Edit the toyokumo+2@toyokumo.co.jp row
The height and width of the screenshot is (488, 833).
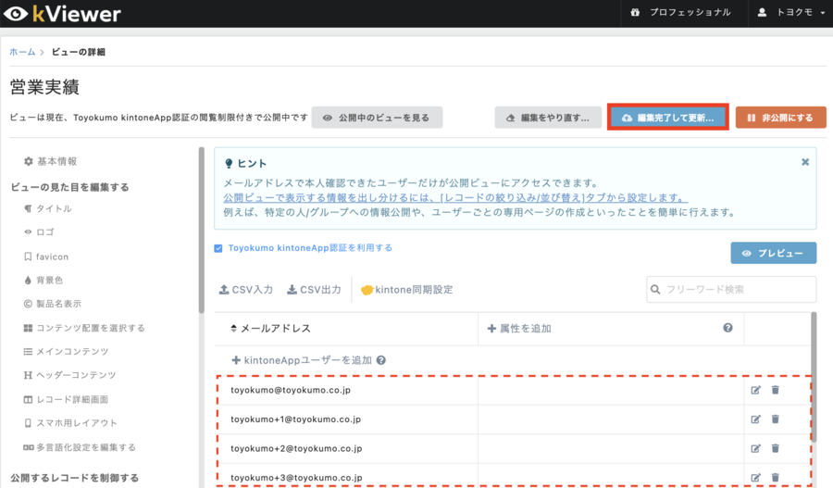tap(755, 449)
